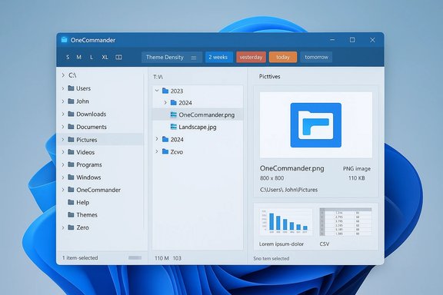Expand the Videos folder chevron
The image size is (443, 295).
click(x=63, y=152)
